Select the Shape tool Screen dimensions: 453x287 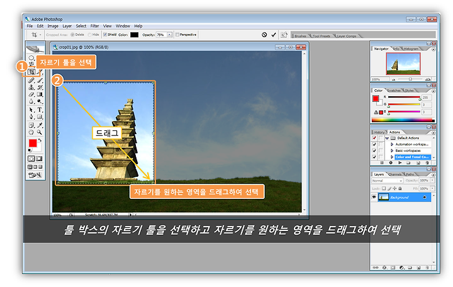click(x=40, y=117)
